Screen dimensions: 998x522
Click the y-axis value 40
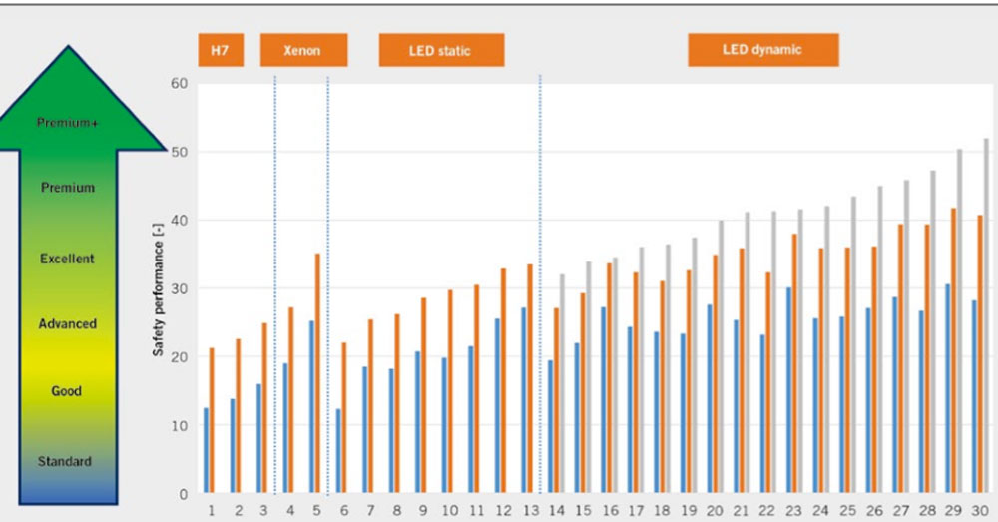point(180,221)
